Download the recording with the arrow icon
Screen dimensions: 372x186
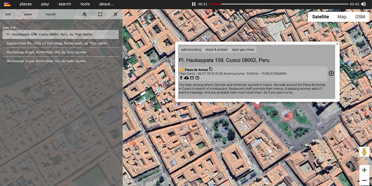point(181,77)
